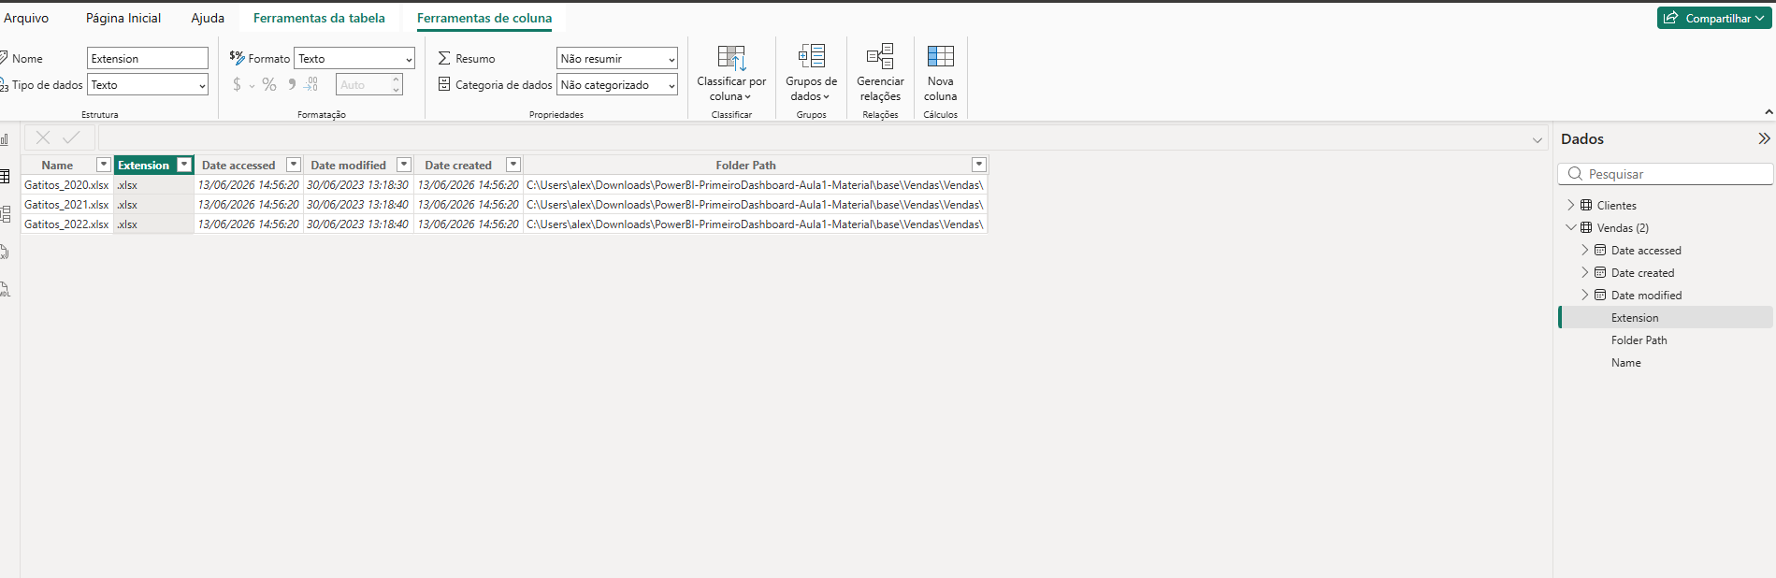
Task: Click the Date modified calendar icon
Action: point(1600,295)
